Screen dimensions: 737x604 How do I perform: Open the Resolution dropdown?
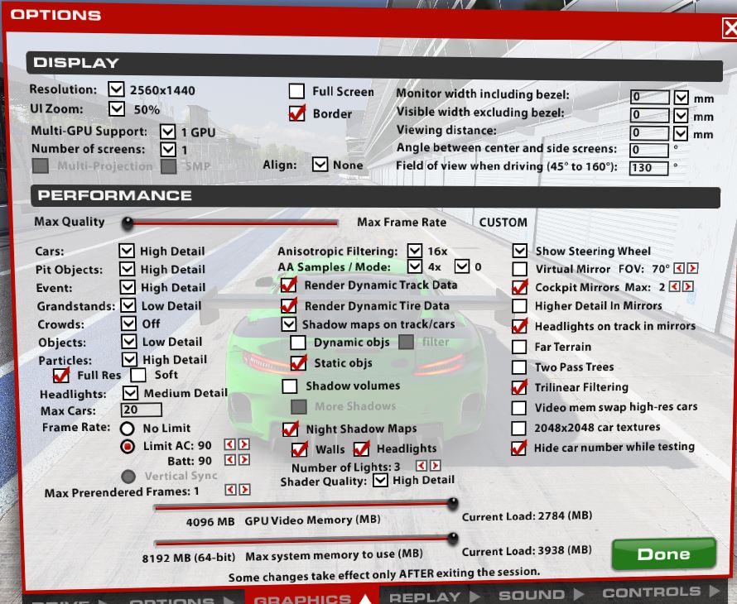(116, 89)
